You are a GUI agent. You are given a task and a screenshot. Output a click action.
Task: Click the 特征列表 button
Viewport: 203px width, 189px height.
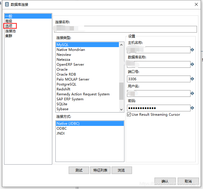(100, 170)
